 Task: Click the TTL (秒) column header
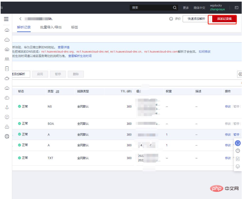pyautogui.click(x=126, y=91)
